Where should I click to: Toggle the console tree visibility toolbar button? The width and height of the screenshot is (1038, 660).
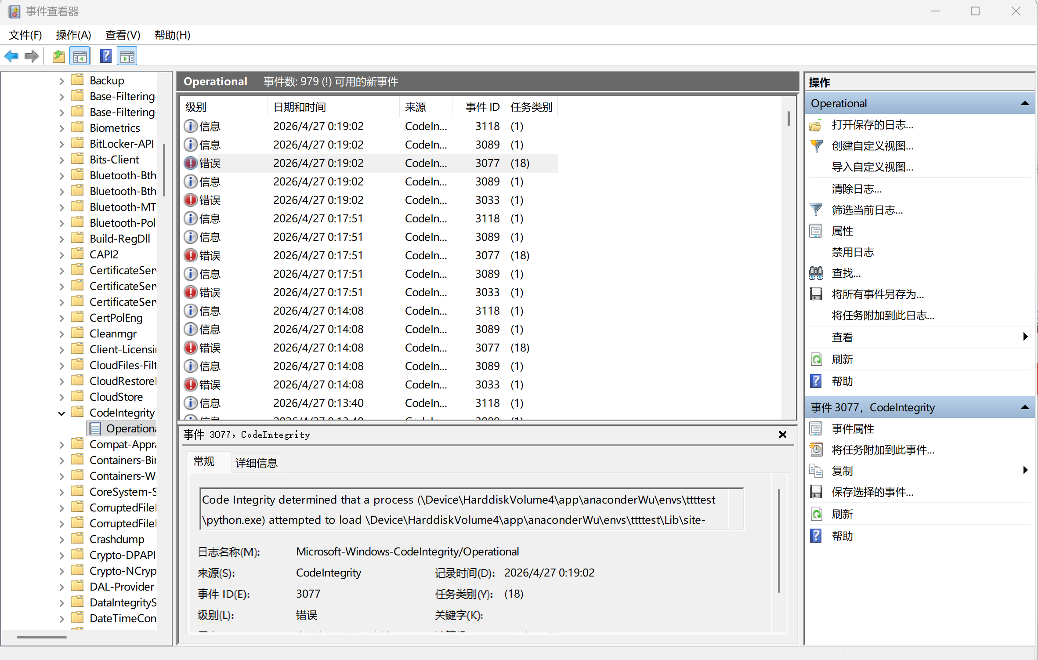(x=80, y=56)
